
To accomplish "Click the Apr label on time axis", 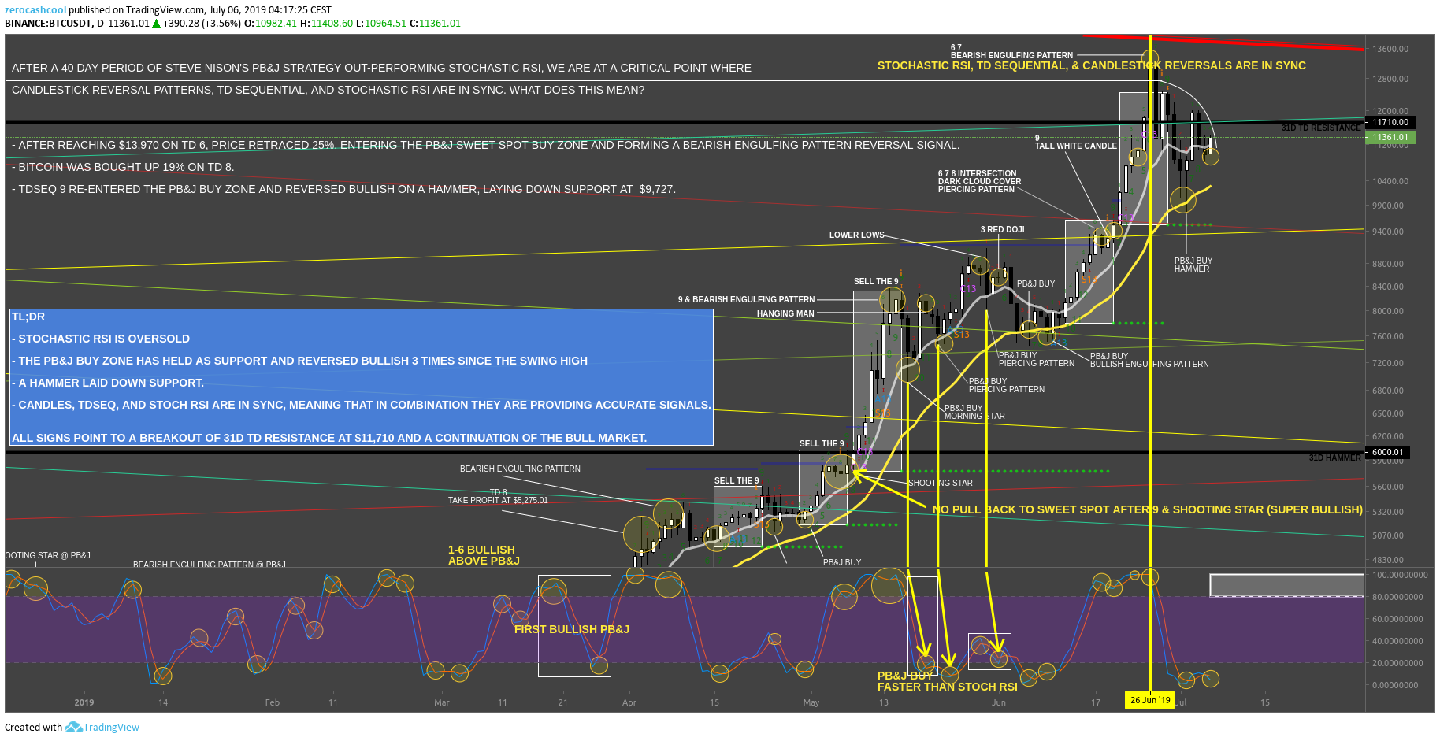I will [x=629, y=702].
